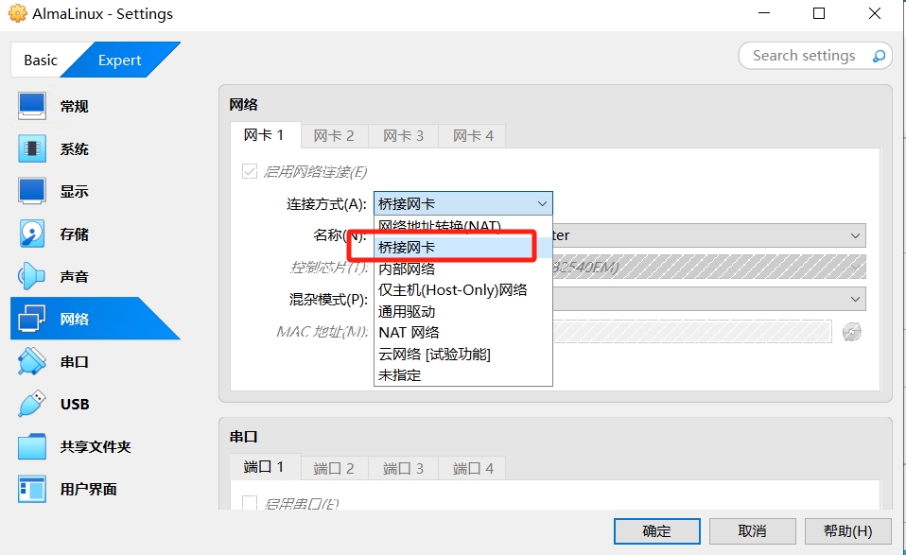Open the 常规 settings category
The width and height of the screenshot is (906, 555).
75,106
